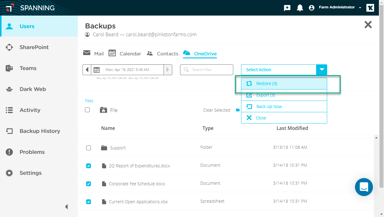This screenshot has height=217, width=384.
Task: Collapse the sidebar with the arrow
Action: [66, 207]
